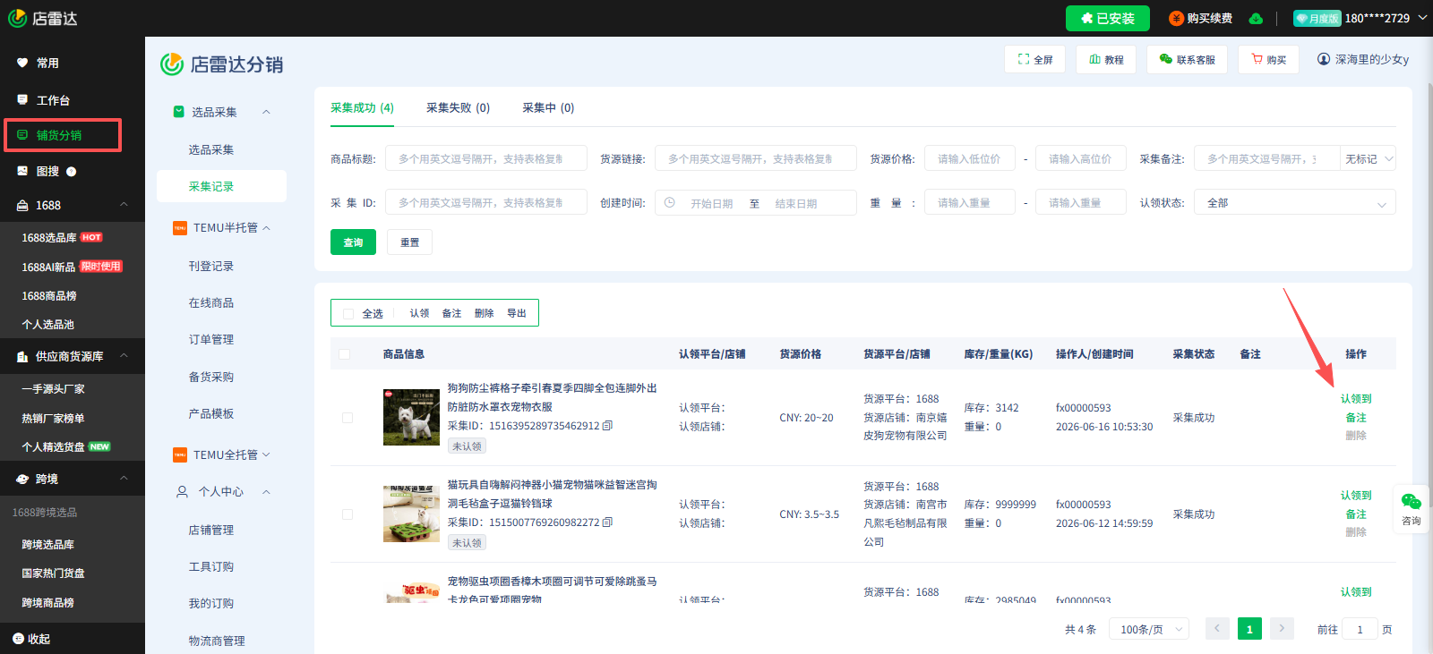Click 备注 for the cat toy row
1433x654 pixels.
(x=1356, y=514)
